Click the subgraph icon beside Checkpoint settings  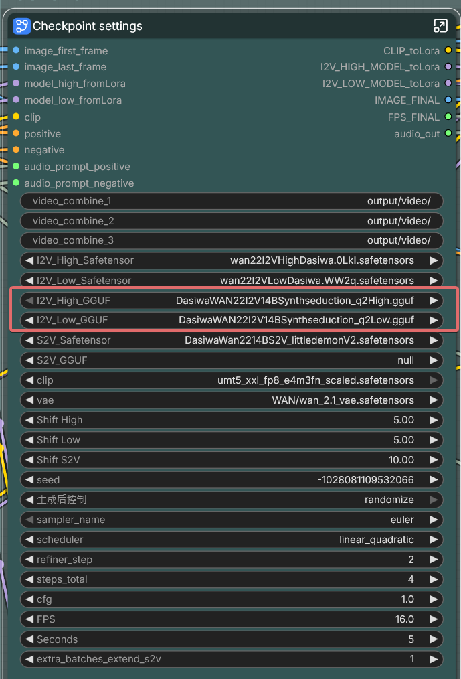tap(21, 26)
